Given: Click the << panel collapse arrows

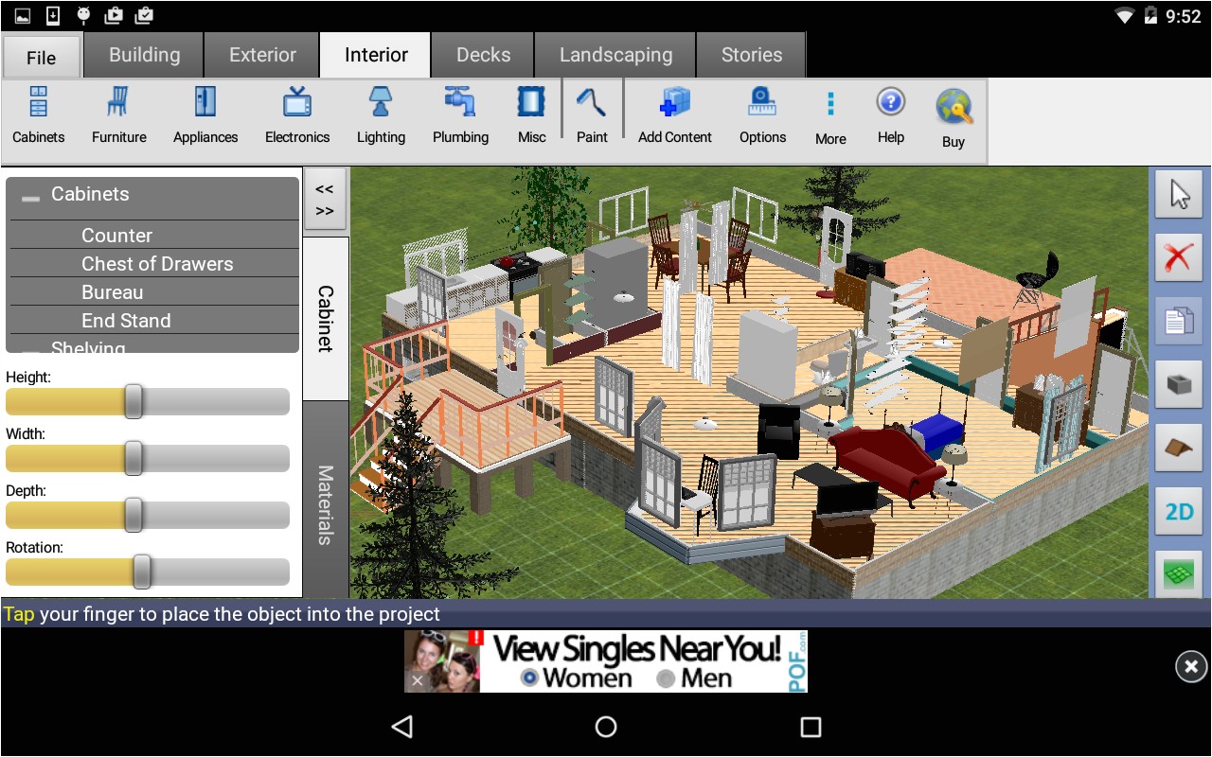Looking at the screenshot, I should [x=325, y=188].
